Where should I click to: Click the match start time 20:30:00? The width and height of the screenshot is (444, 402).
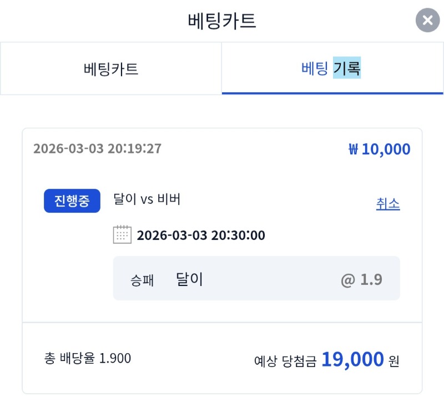(x=238, y=235)
